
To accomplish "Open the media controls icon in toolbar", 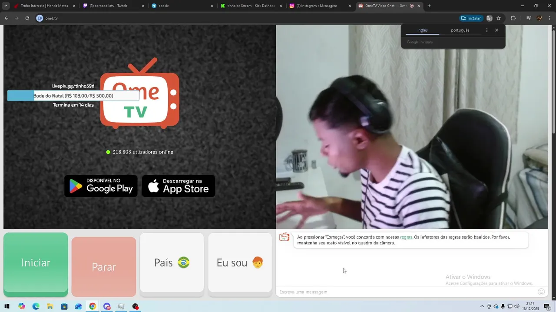I will pyautogui.click(x=529, y=18).
